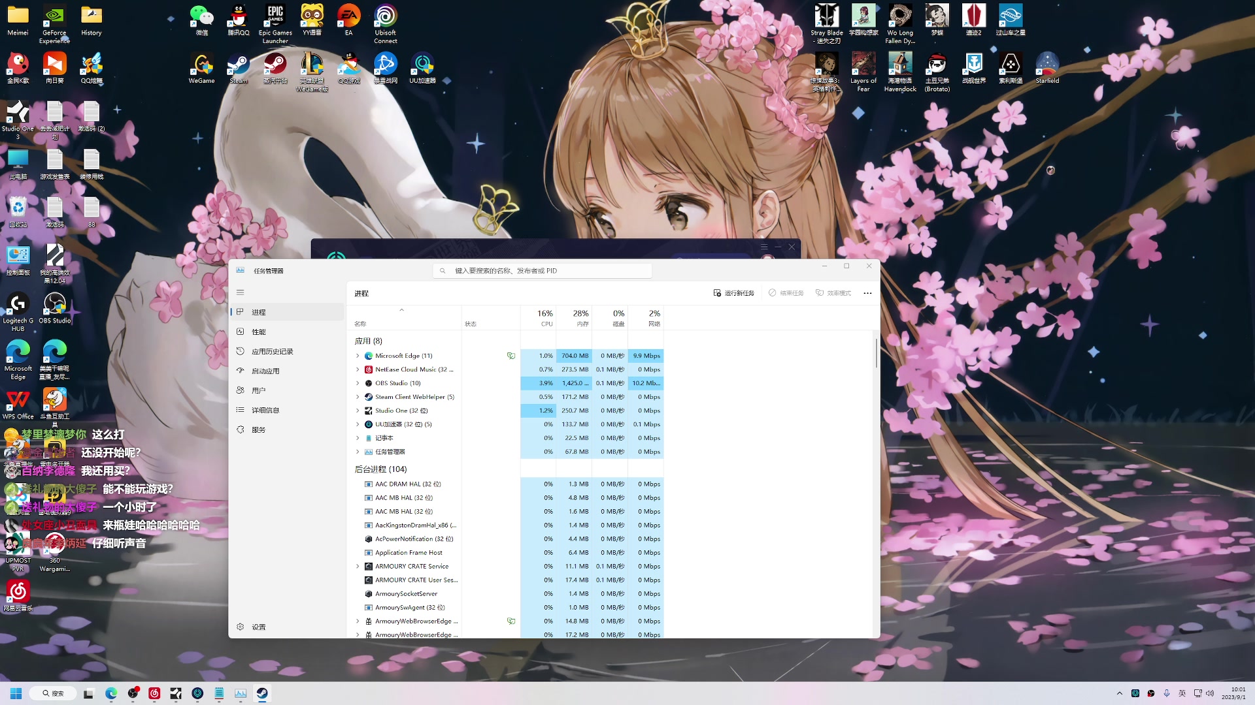Sort processes by Network column
The image size is (1255, 705).
click(x=646, y=318)
